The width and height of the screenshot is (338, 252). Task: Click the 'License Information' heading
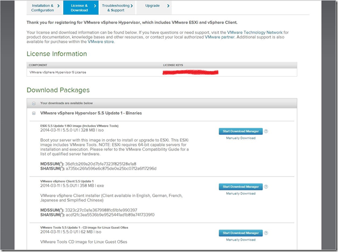(57, 54)
